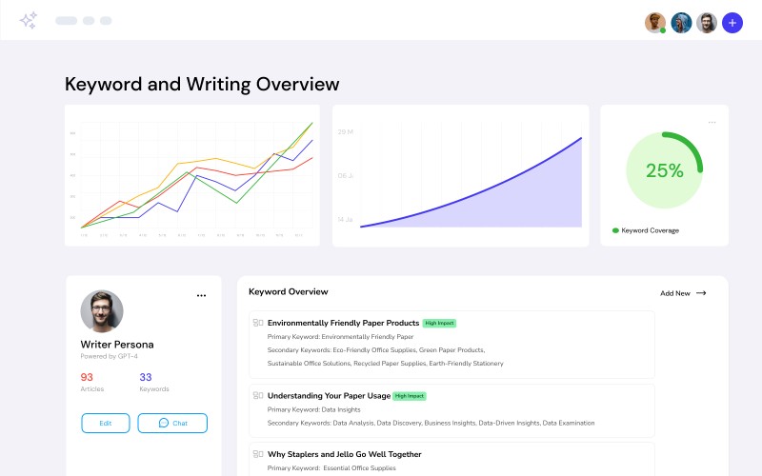Click icon beside Why Staplers and Jello
This screenshot has width=762, height=476.
point(257,454)
